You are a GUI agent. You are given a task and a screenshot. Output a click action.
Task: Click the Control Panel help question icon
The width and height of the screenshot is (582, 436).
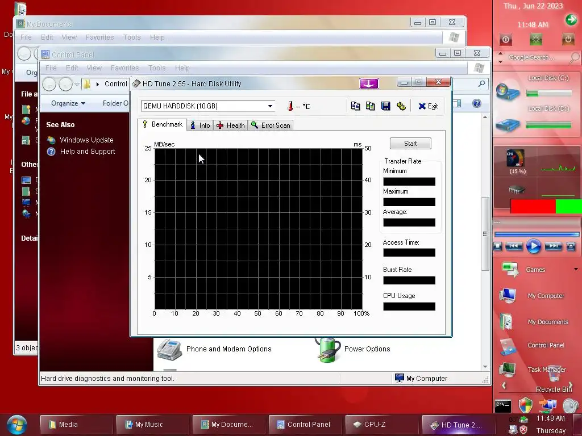[x=477, y=103]
